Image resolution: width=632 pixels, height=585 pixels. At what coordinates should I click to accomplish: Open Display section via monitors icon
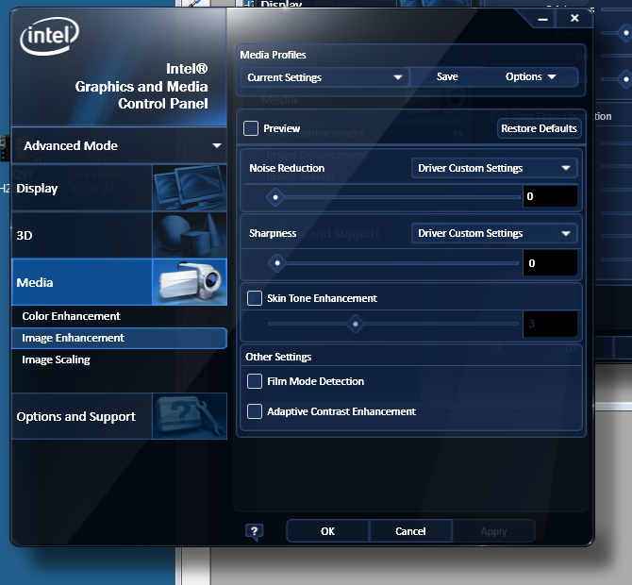coord(190,188)
